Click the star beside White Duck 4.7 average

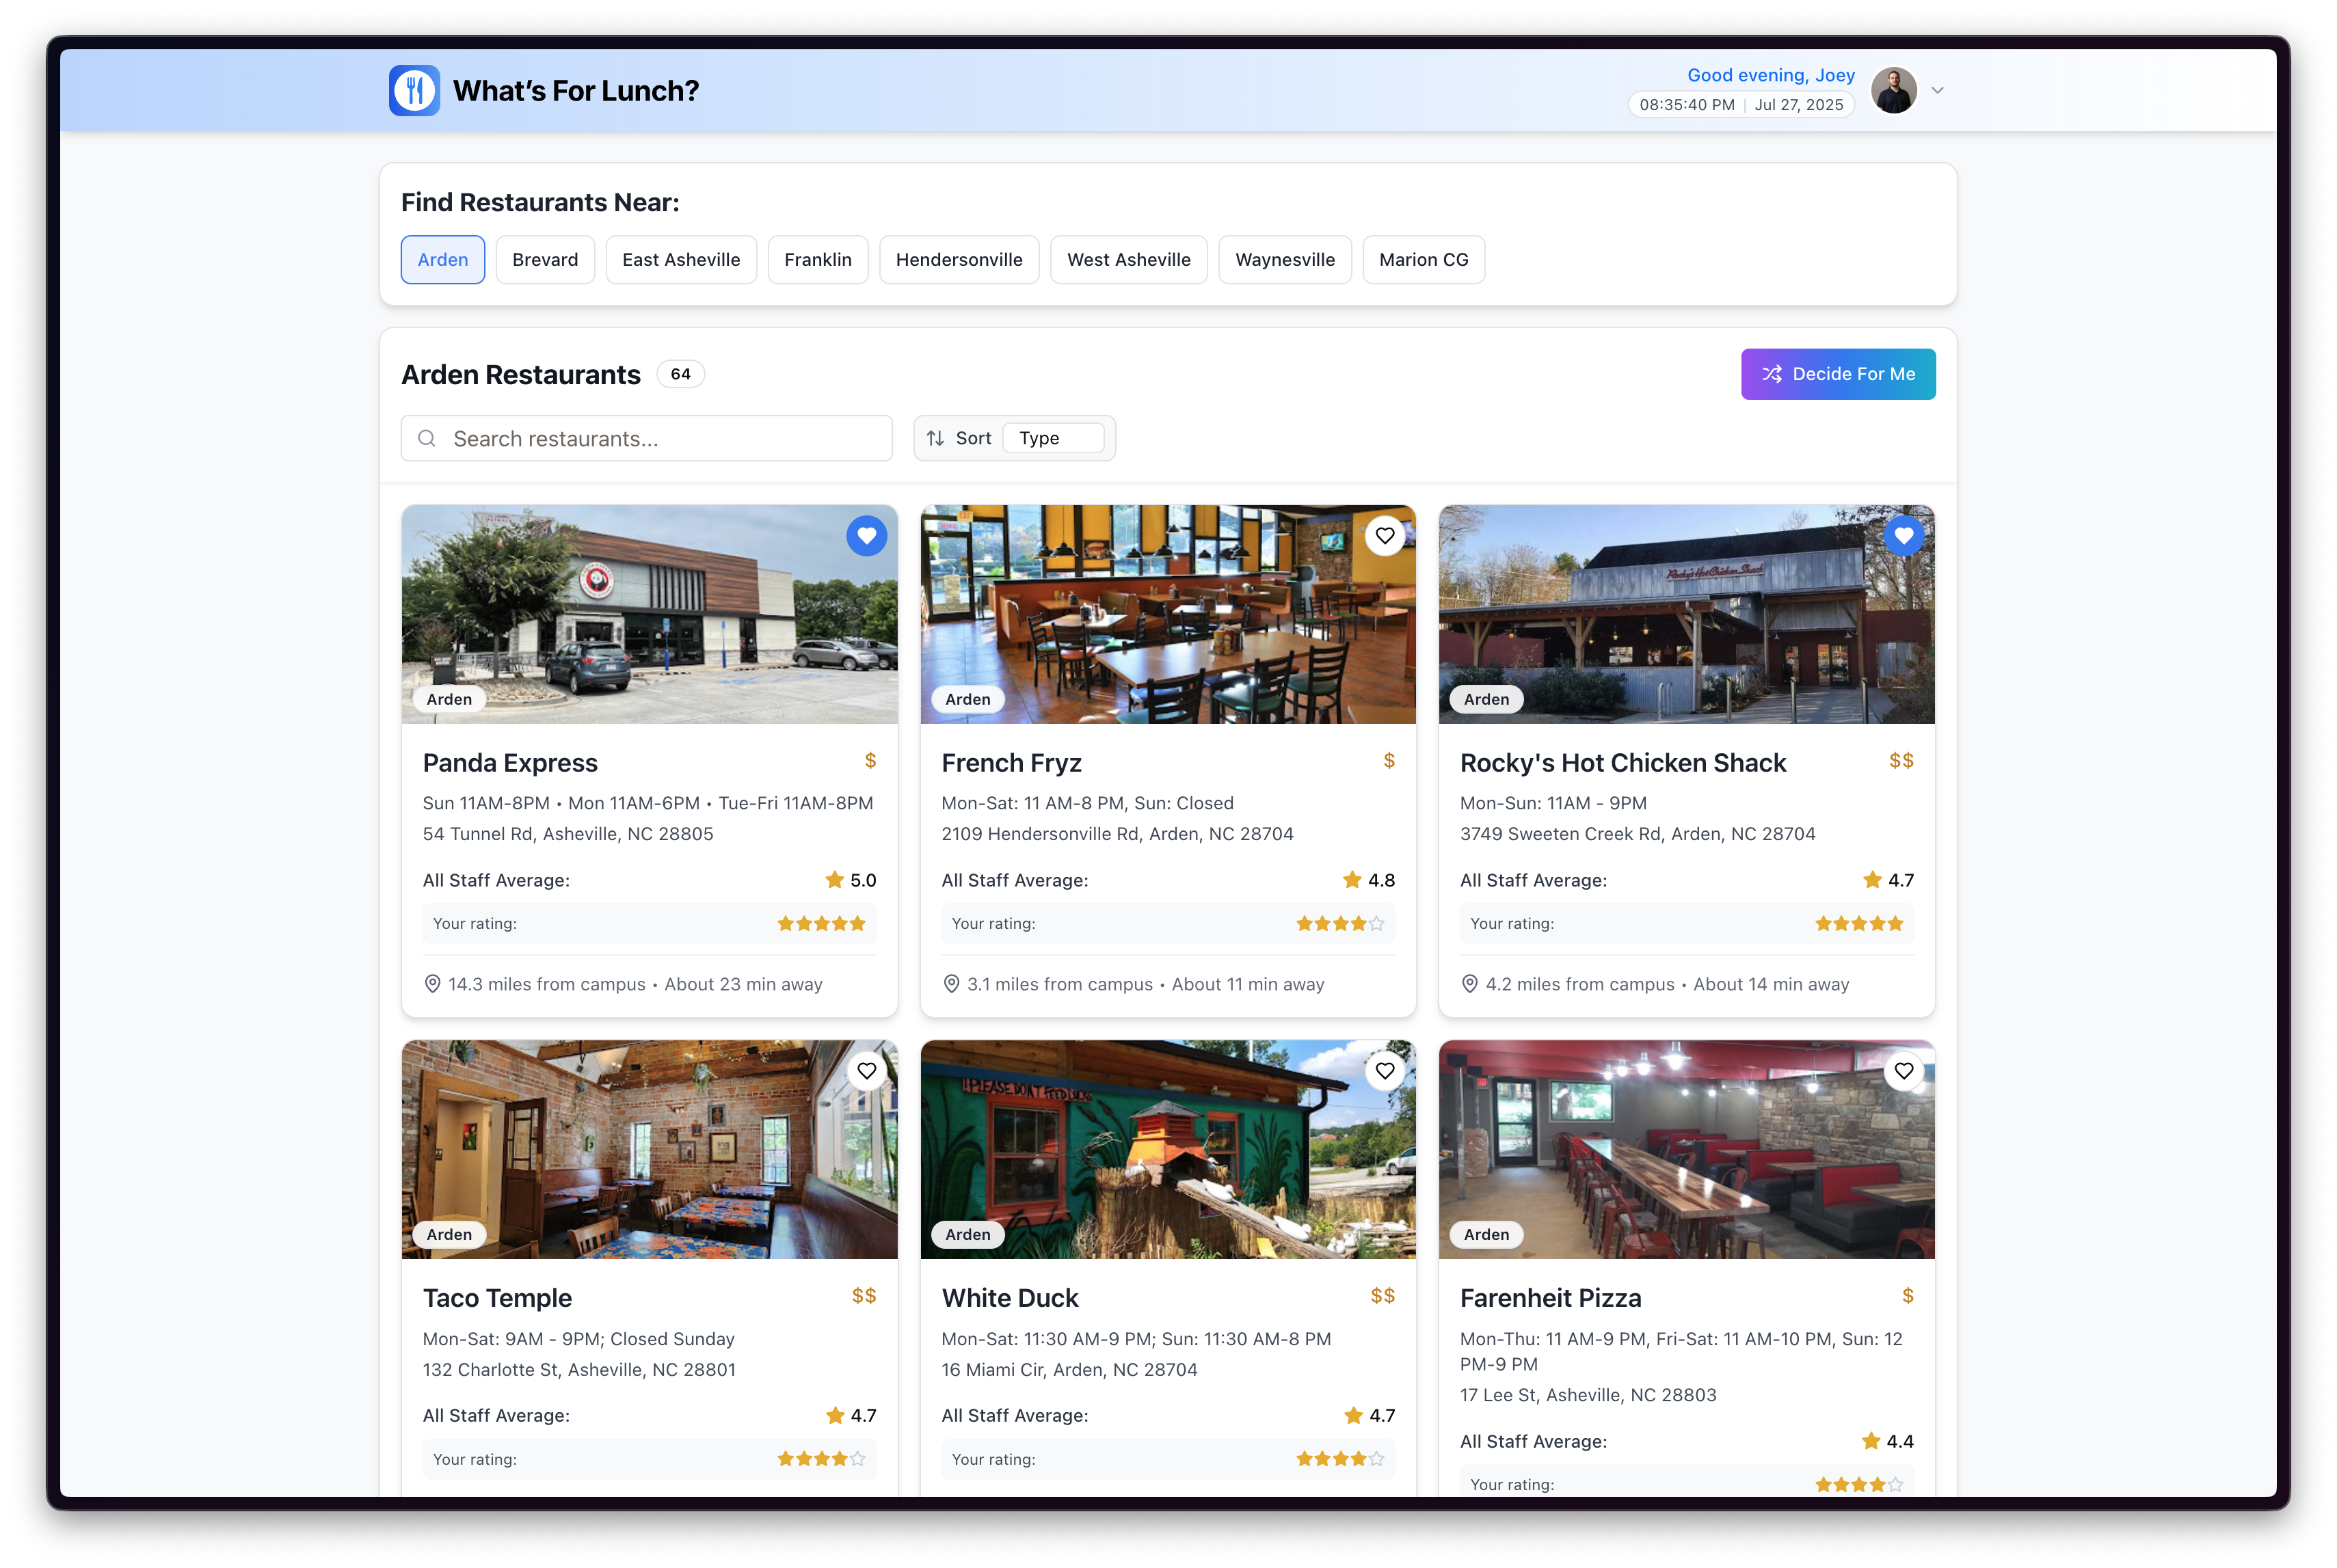1354,1416
